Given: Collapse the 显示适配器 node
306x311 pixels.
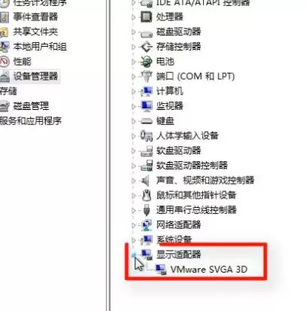Looking at the screenshot, I should tap(134, 255).
